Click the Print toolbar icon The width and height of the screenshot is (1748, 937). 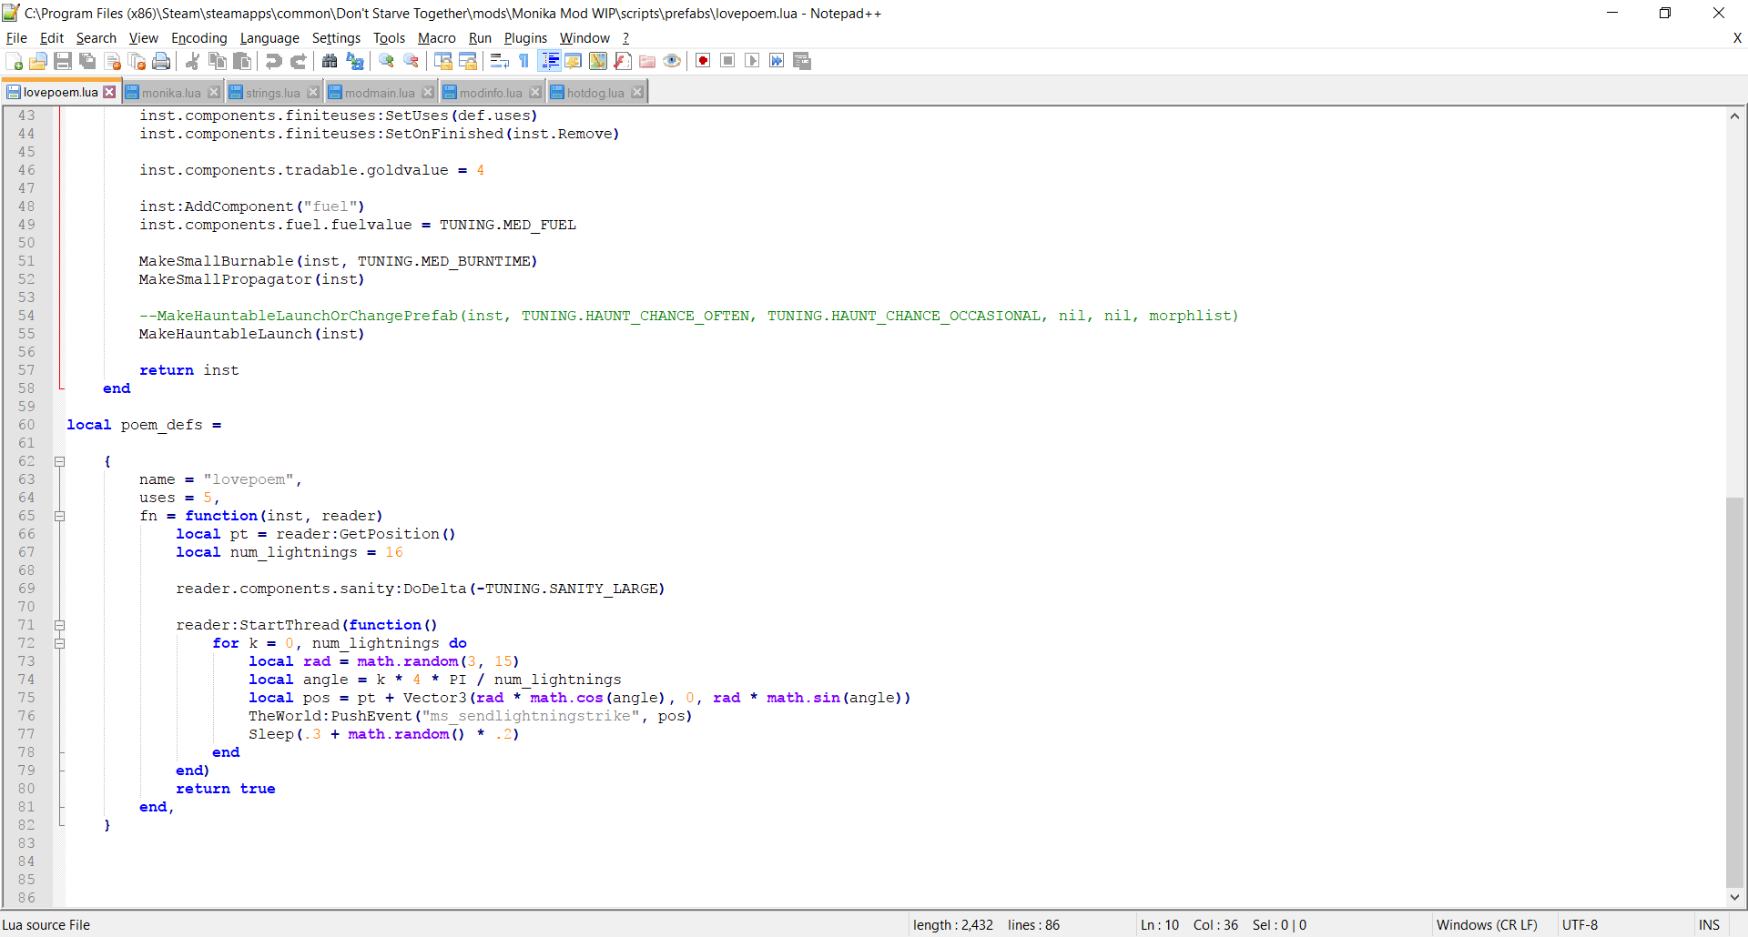161,61
